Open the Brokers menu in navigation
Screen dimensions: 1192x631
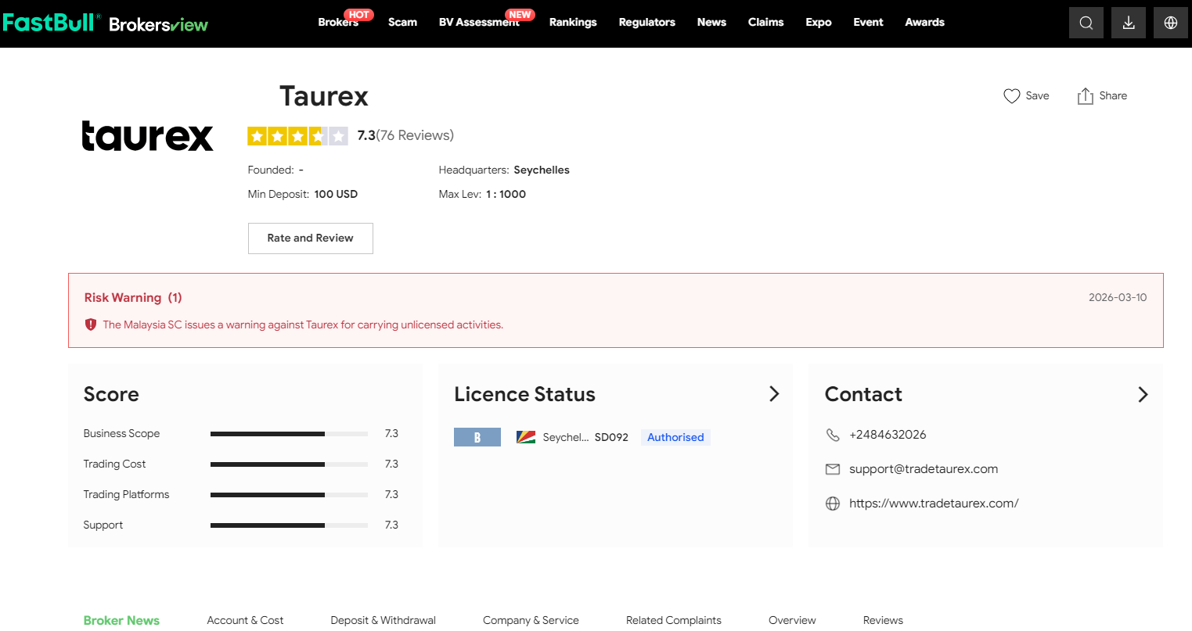(x=338, y=23)
